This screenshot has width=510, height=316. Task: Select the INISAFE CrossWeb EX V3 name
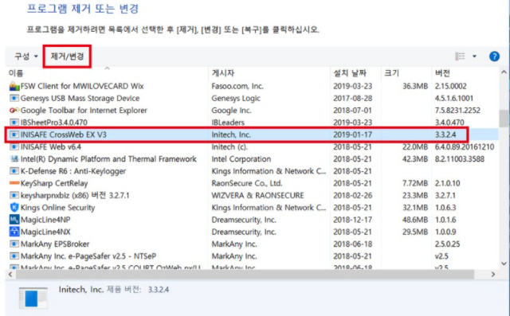pos(64,135)
